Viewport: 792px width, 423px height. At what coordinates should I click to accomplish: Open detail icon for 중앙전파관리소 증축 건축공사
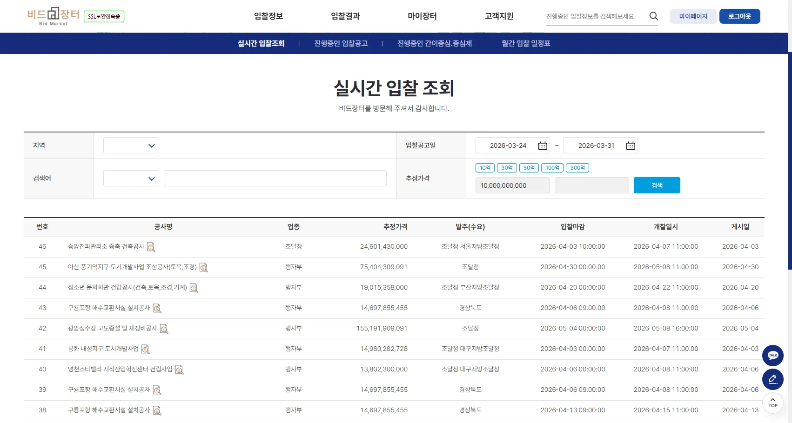tap(151, 247)
